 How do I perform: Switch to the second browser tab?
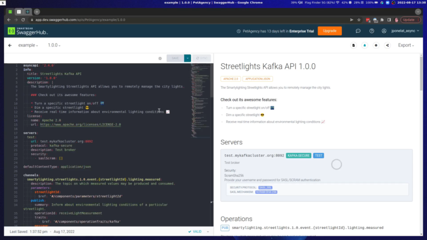click(x=19, y=12)
